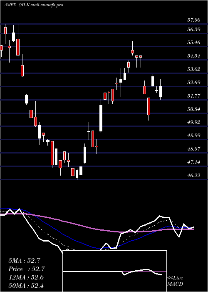208x292 pixels.
Task: Click the 52.69 price level label
Action: [194, 82]
